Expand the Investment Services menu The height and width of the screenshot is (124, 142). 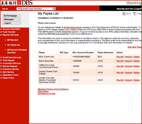(x=12, y=63)
